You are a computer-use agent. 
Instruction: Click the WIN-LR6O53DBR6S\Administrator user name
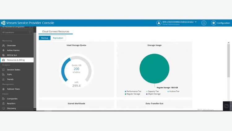[178, 22]
